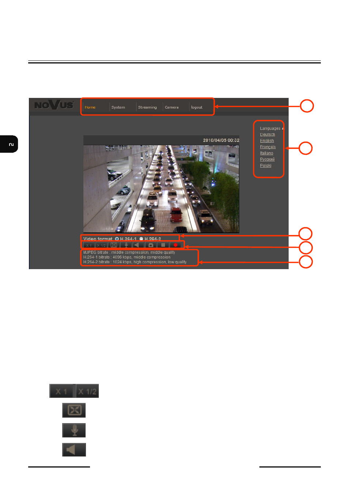This screenshot has width=349, height=495.
Task: Click the 2010/04/05 timestamp above video
Action: (221, 140)
